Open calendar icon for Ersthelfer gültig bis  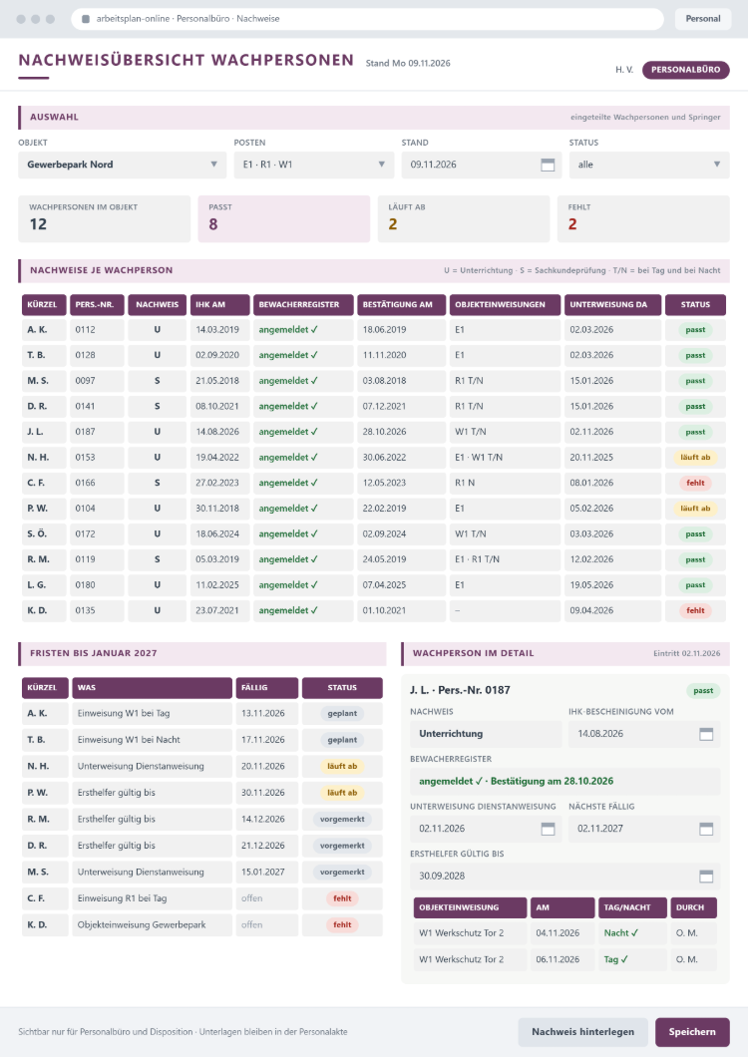pos(706,877)
